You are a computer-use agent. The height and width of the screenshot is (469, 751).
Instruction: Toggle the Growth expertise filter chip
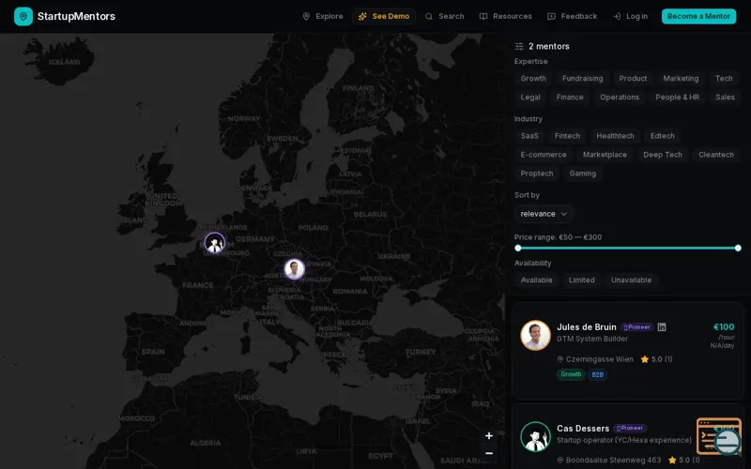[x=533, y=79]
